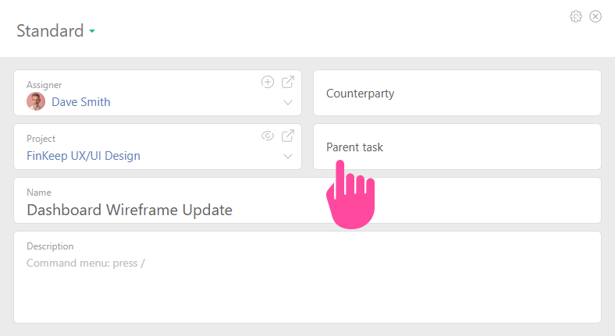Click the Description field label

tap(50, 246)
